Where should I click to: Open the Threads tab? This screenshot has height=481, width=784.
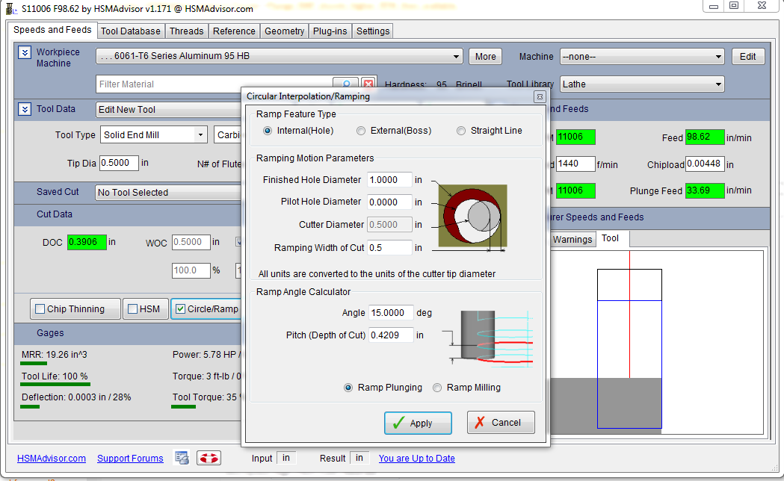pyautogui.click(x=186, y=31)
